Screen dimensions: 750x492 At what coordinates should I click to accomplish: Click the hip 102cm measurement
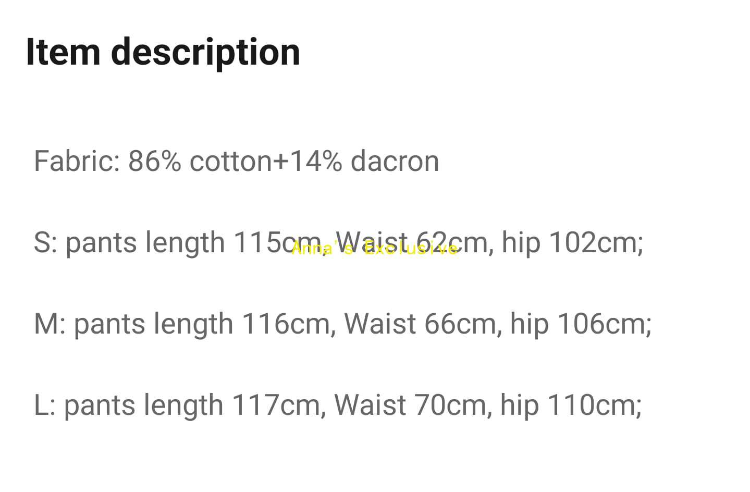(x=572, y=242)
